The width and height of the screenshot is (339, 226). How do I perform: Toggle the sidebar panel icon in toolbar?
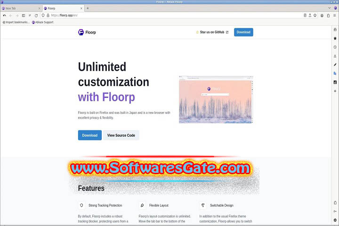[24, 16]
